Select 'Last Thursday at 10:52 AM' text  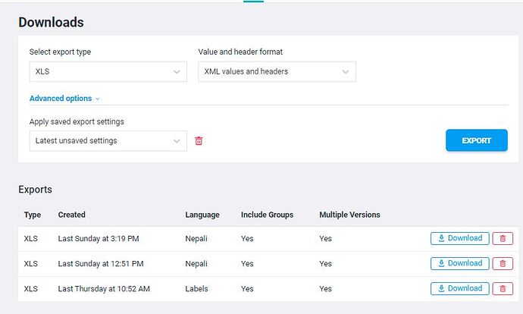coord(104,289)
